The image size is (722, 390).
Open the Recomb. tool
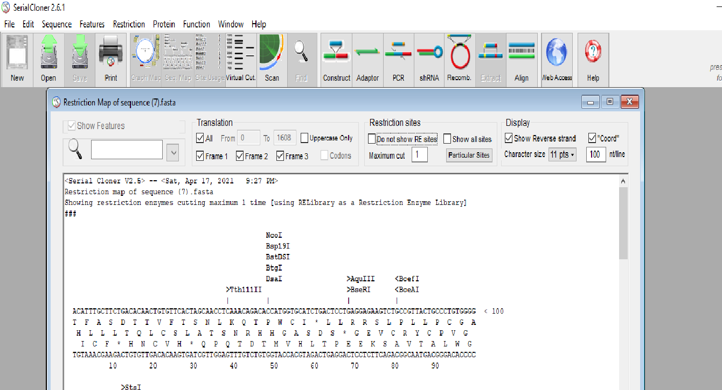point(459,59)
